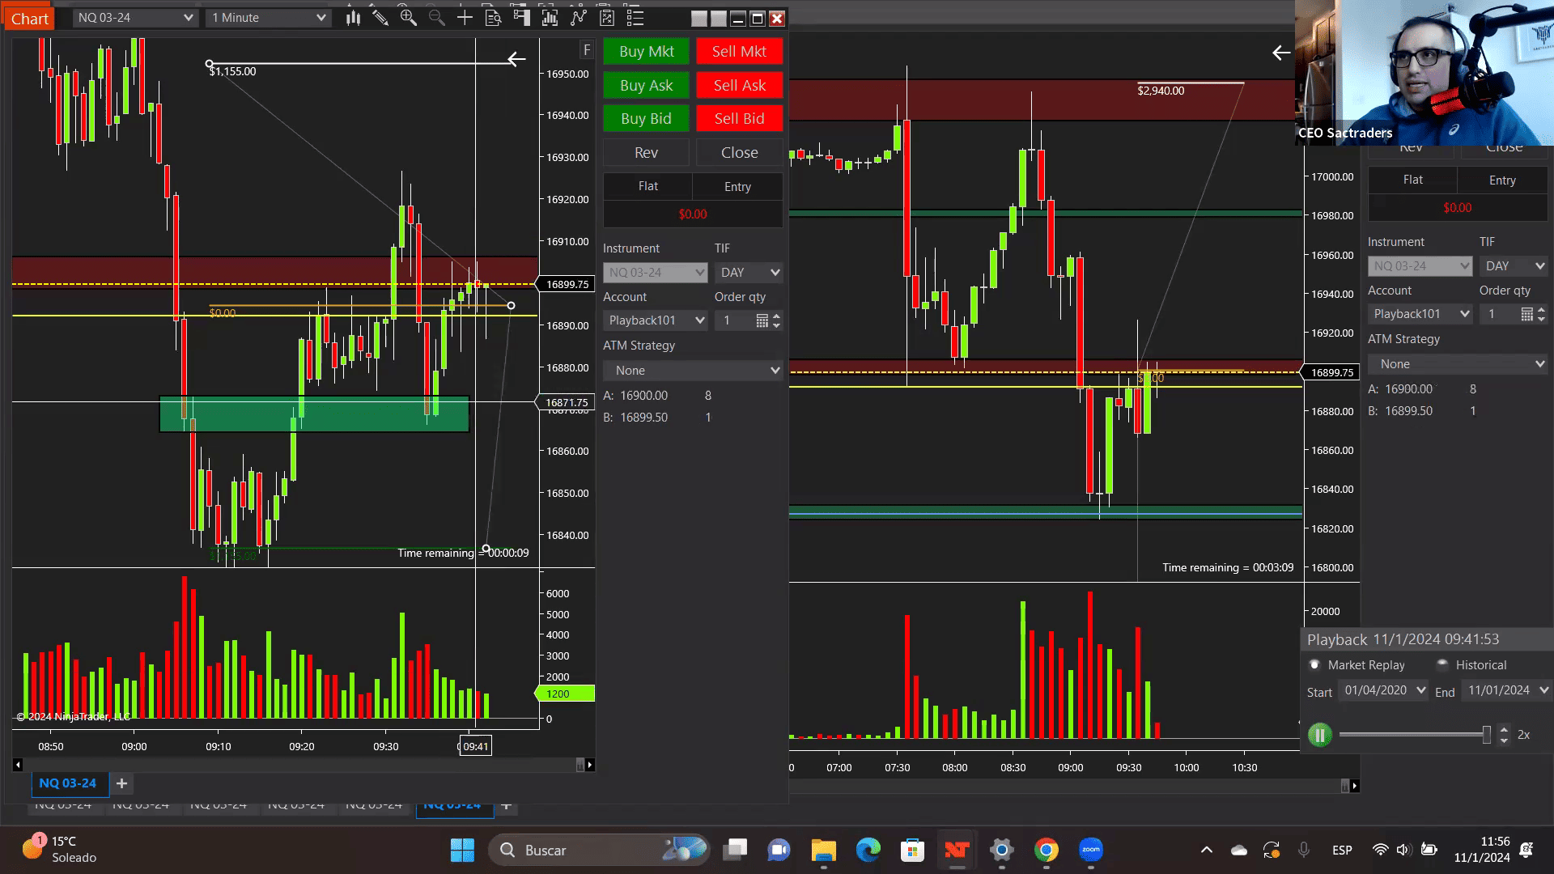The height and width of the screenshot is (874, 1554).
Task: Expand the 1 Minute interval dropdown
Action: [x=269, y=18]
